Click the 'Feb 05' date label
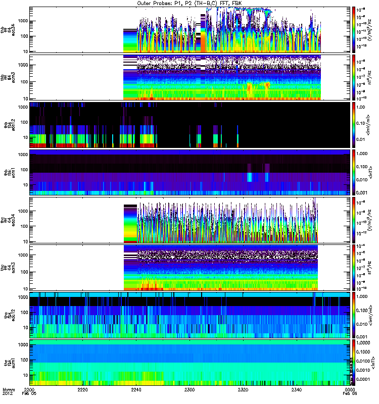 point(29,393)
